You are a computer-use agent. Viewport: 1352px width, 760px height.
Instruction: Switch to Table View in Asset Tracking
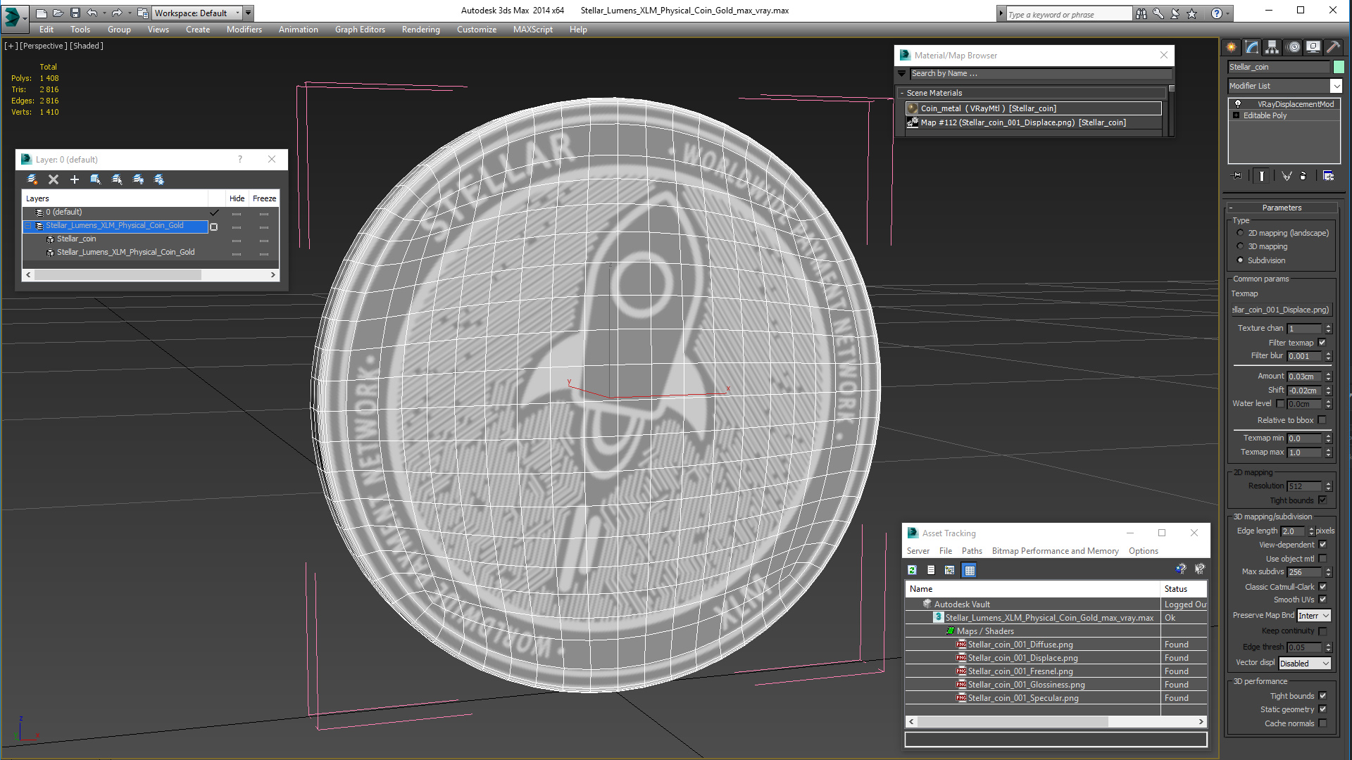[x=970, y=570]
